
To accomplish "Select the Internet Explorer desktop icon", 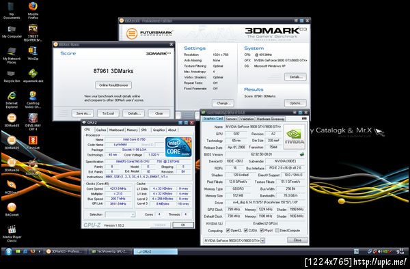I will tap(12, 100).
